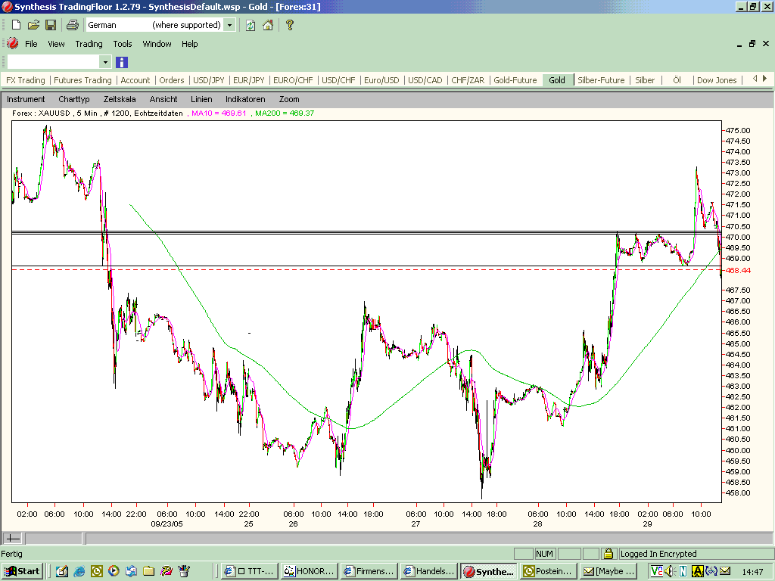
Task: Switch to the [Maybe taskbar window
Action: tap(608, 571)
